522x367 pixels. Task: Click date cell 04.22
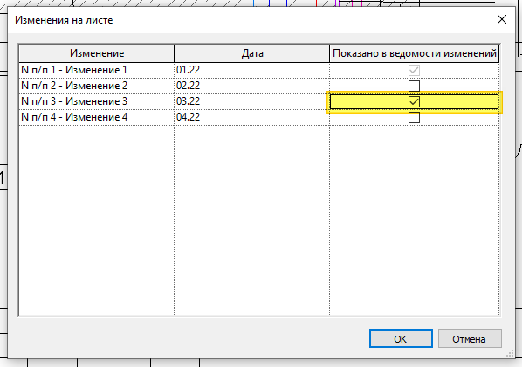pos(252,117)
